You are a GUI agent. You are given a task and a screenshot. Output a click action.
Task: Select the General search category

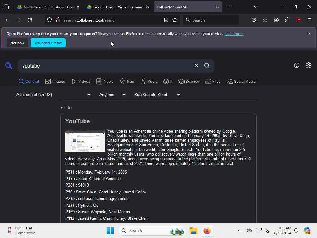[x=28, y=82]
